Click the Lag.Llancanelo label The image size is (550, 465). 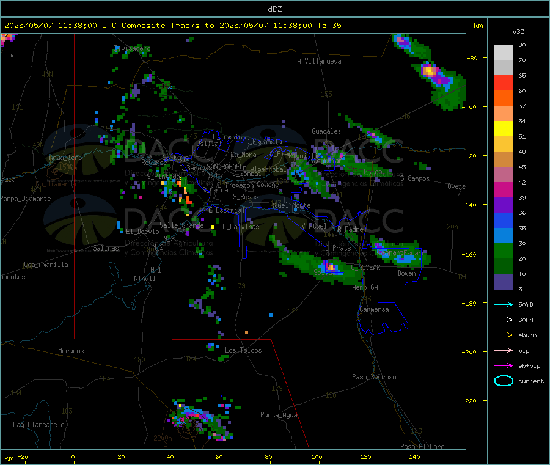[38, 425]
